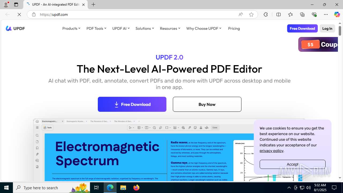Open a new browser tab
343x193 pixels.
coord(93,5)
